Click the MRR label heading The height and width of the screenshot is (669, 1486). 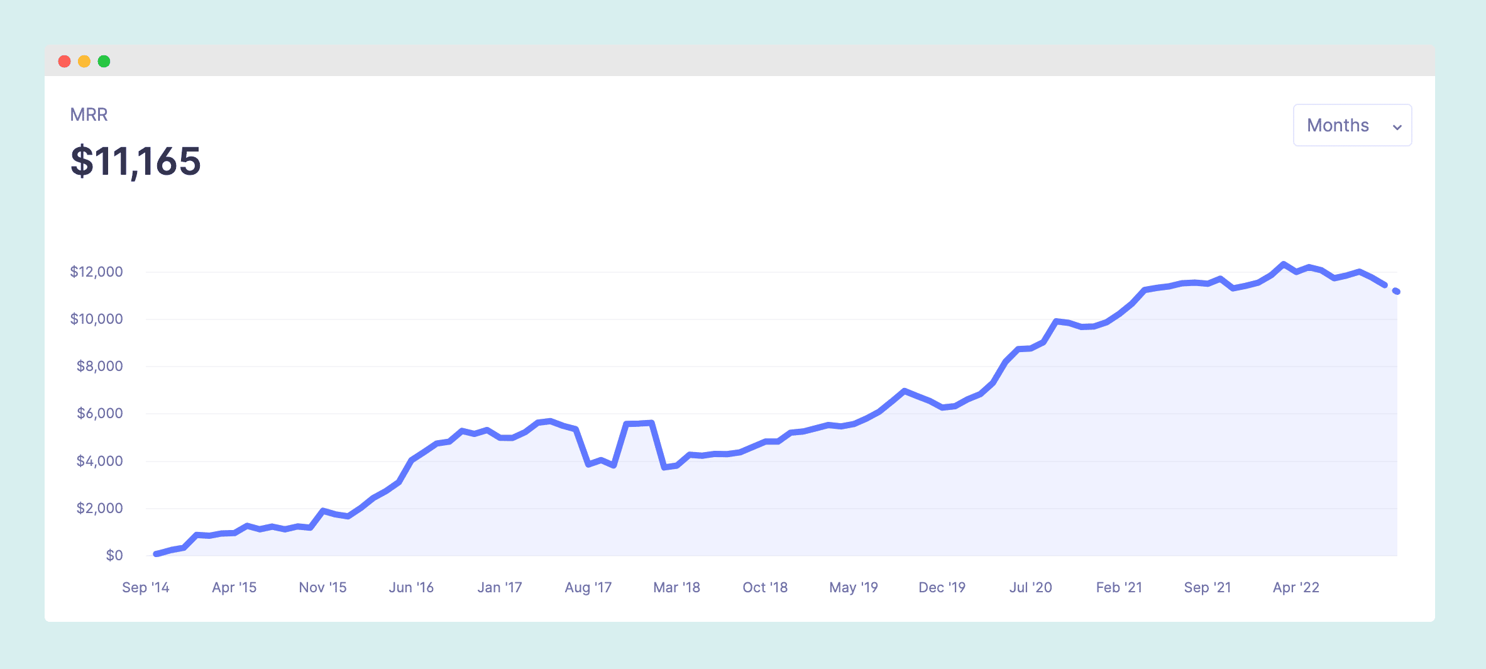(88, 114)
